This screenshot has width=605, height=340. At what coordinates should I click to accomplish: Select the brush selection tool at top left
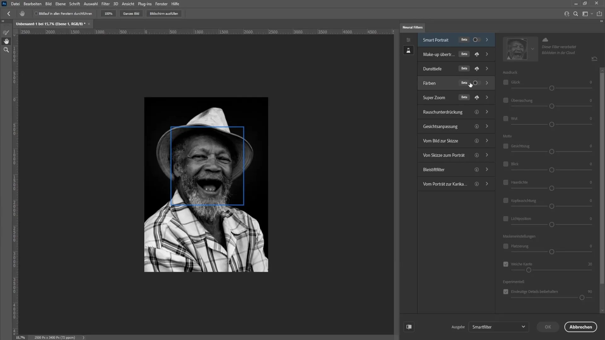(6, 32)
